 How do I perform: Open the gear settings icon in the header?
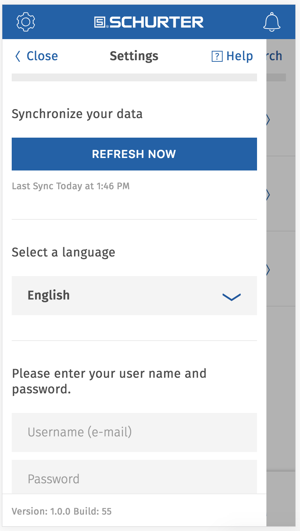pyautogui.click(x=26, y=22)
